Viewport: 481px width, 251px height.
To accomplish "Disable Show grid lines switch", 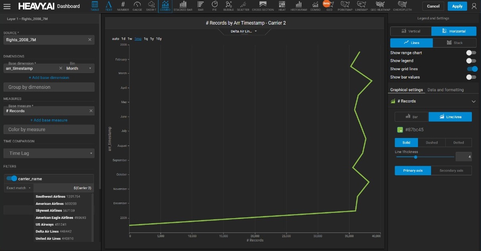I will click(x=471, y=69).
